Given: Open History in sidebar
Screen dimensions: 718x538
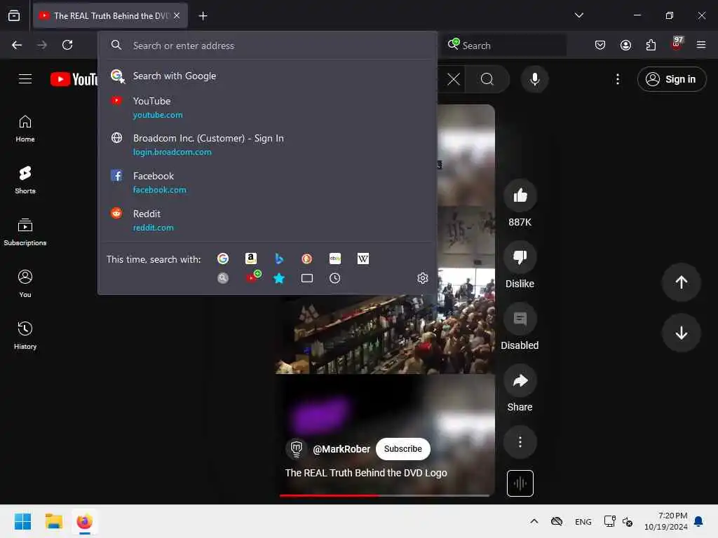Looking at the screenshot, I should pyautogui.click(x=25, y=336).
